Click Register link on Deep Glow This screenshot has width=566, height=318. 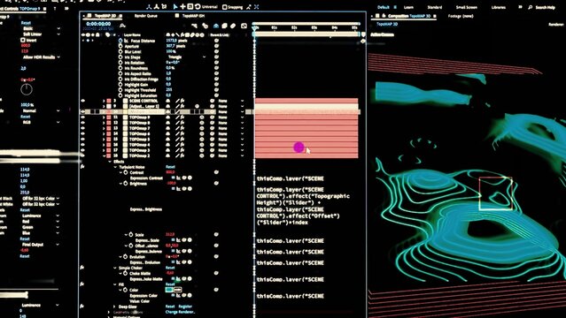(185, 307)
